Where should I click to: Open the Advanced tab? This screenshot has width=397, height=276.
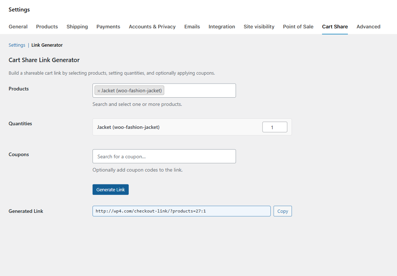[x=368, y=27]
